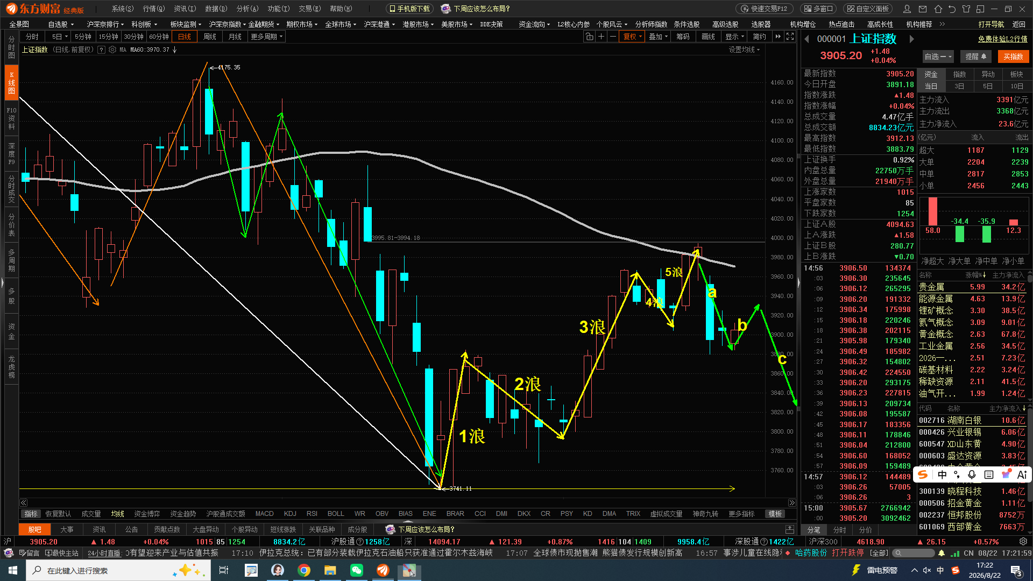Open Google Chrome from taskbar
The width and height of the screenshot is (1033, 581).
pyautogui.click(x=304, y=570)
